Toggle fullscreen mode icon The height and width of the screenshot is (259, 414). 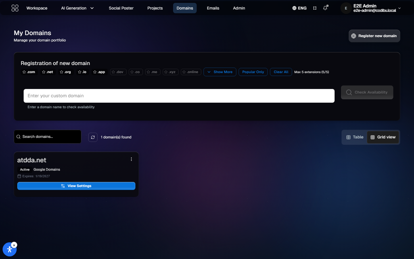click(x=315, y=8)
